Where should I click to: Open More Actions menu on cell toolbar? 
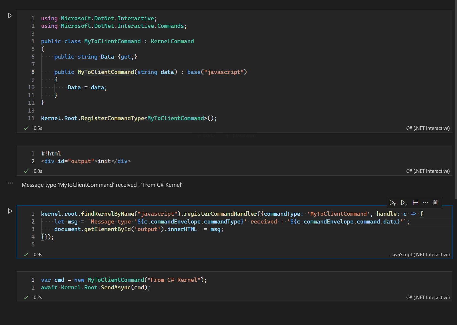pos(425,202)
